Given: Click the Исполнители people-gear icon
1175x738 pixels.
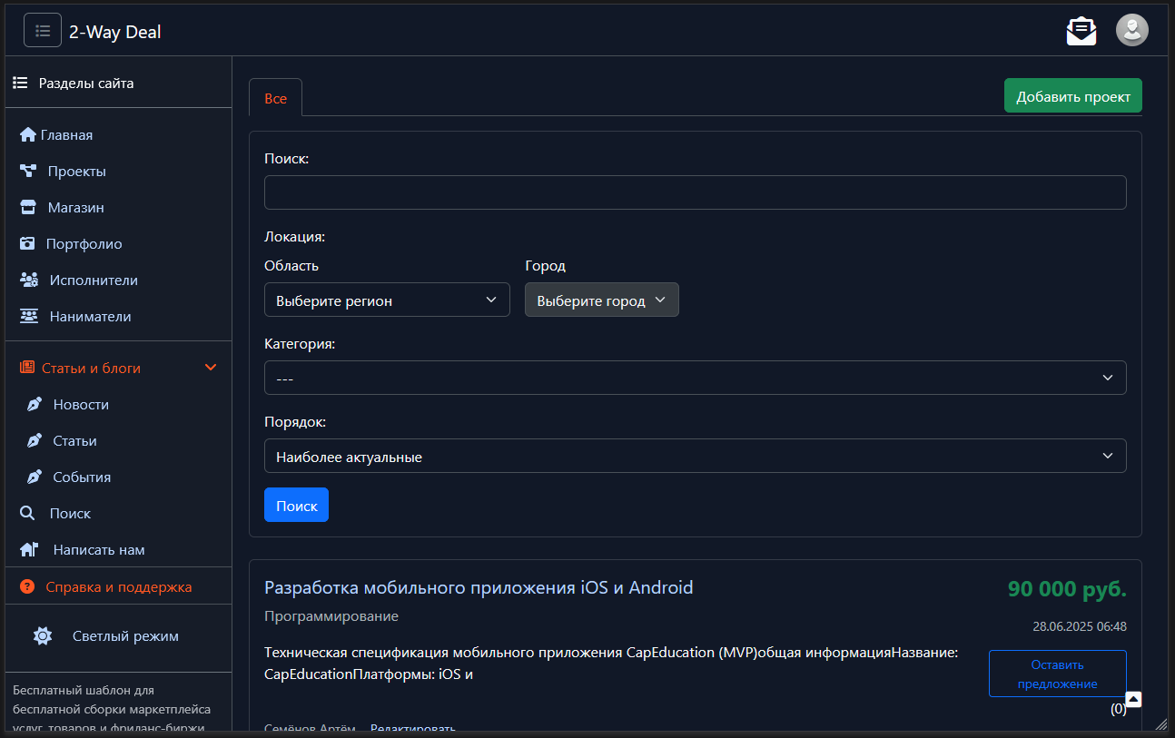Looking at the screenshot, I should click(x=29, y=280).
